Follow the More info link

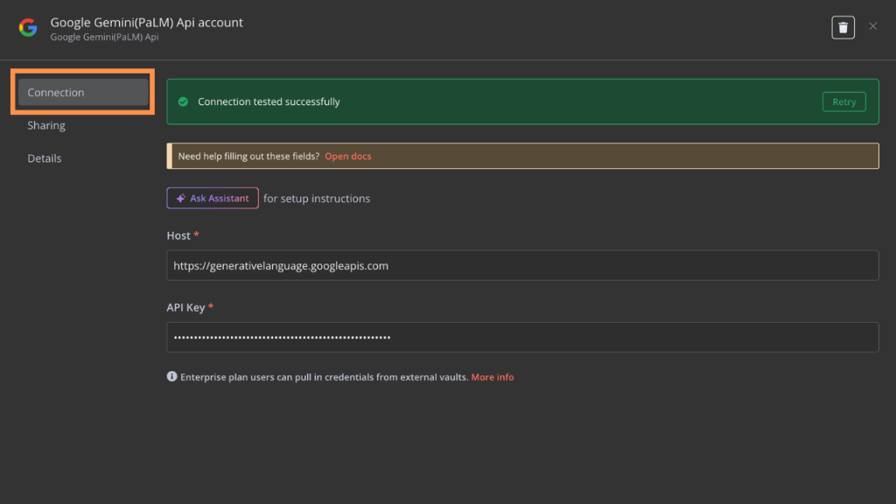tap(492, 377)
